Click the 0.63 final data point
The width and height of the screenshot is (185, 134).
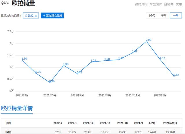click(x=174, y=76)
